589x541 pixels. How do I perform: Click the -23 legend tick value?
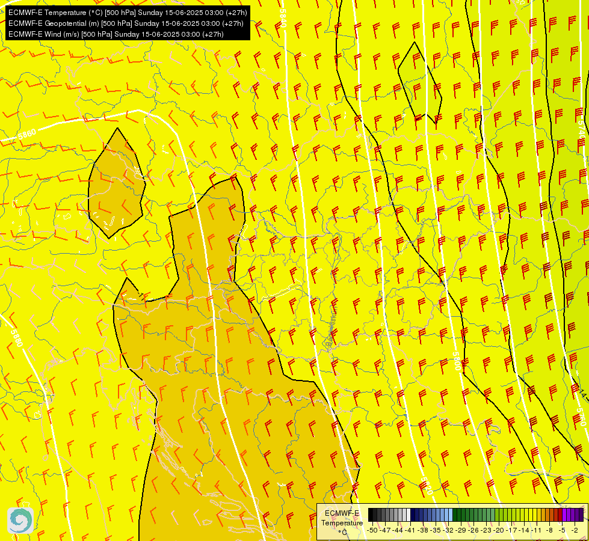click(x=487, y=530)
